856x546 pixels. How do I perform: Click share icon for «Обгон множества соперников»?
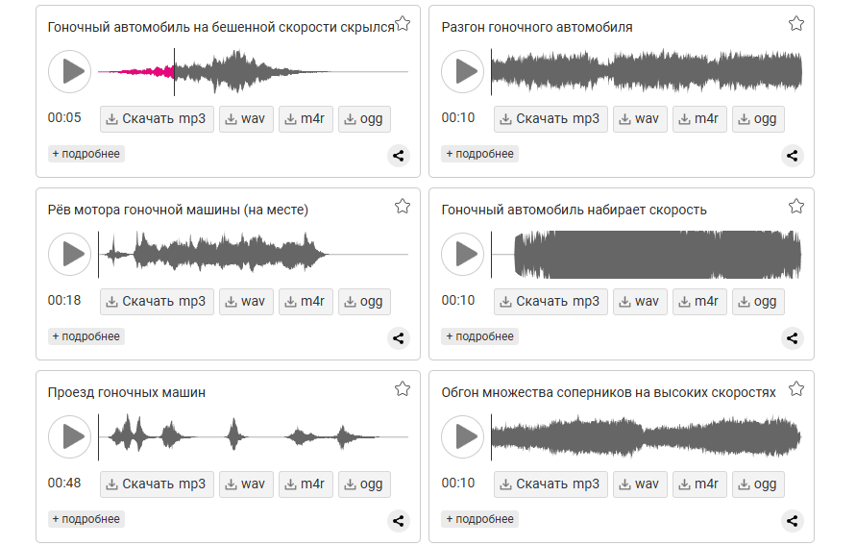[792, 521]
